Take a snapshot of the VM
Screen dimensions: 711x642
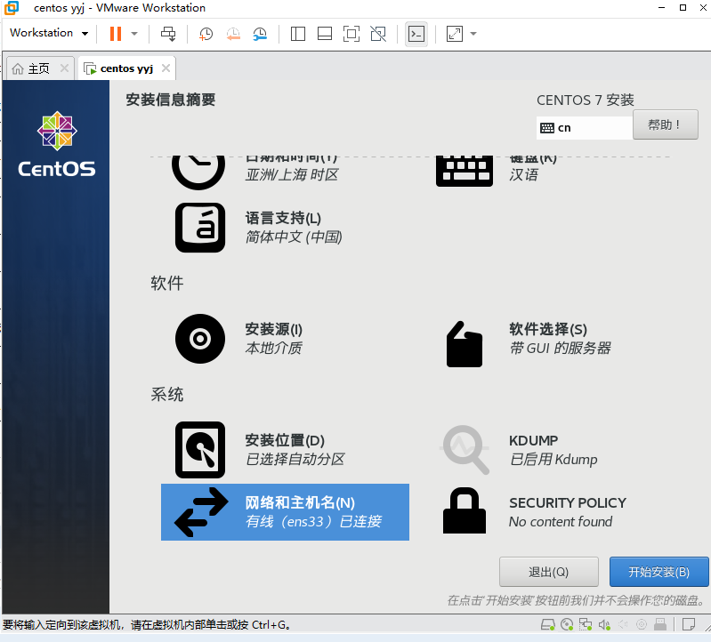point(206,34)
